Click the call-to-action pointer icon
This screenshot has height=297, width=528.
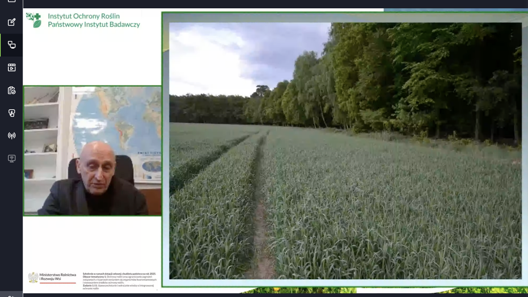tap(12, 113)
